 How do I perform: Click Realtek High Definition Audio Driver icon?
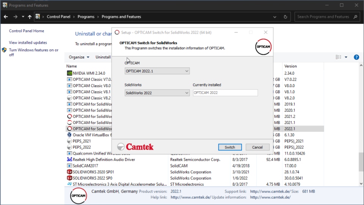[69, 160]
